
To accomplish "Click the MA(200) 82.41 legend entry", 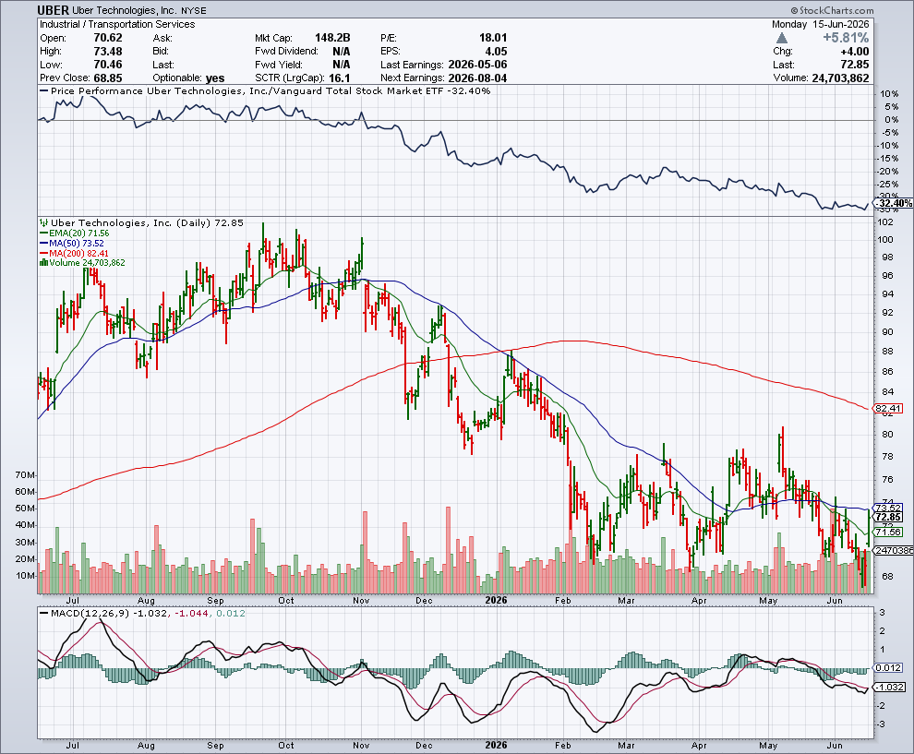I will pyautogui.click(x=74, y=253).
